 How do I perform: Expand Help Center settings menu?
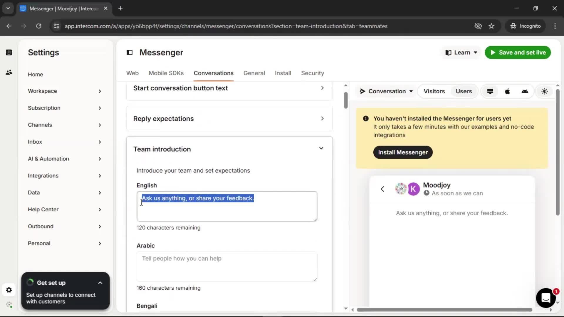pos(64,210)
